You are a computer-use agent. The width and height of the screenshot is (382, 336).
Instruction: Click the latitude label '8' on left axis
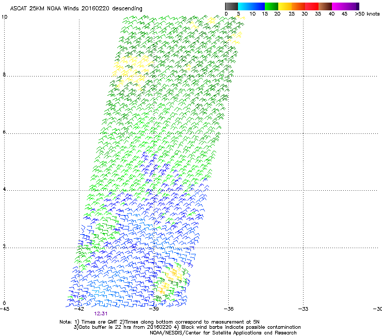click(x=4, y=74)
